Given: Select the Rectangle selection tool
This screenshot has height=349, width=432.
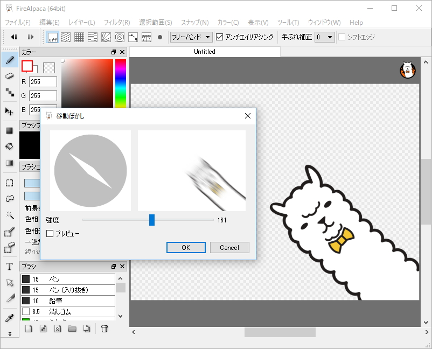Looking at the screenshot, I should tap(10, 183).
